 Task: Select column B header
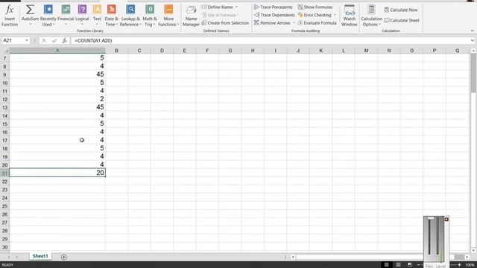tap(116, 51)
